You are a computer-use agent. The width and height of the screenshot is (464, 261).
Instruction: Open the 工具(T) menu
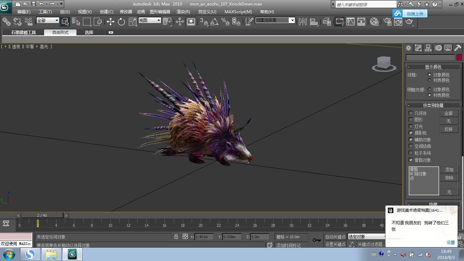pos(45,12)
